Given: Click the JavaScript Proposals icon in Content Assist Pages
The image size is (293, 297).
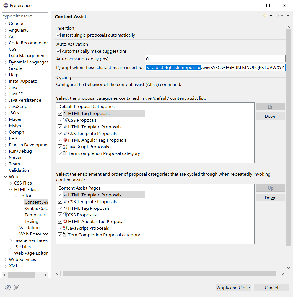Looking at the screenshot, I should (x=65, y=228).
